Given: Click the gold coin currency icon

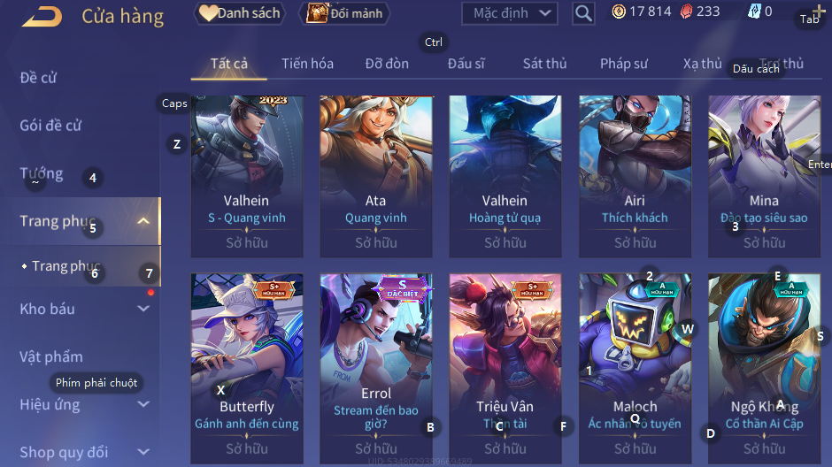Looking at the screenshot, I should tap(619, 11).
